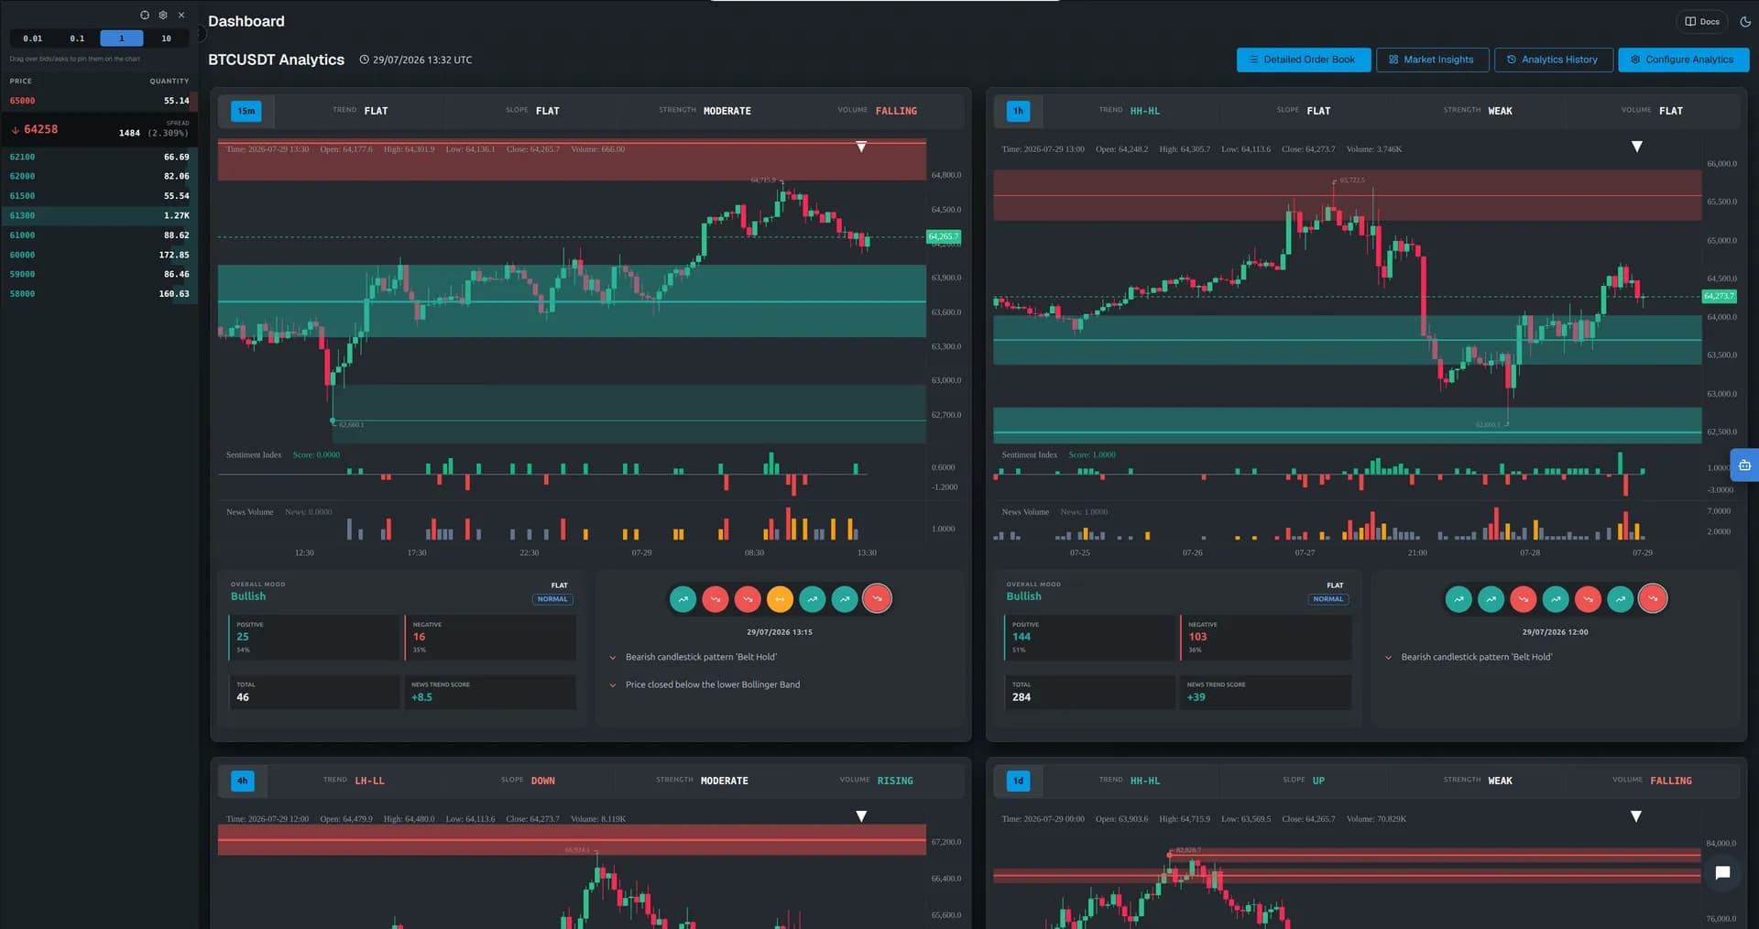Click the 58000 bid price row
This screenshot has height=929, width=1759.
click(99, 294)
